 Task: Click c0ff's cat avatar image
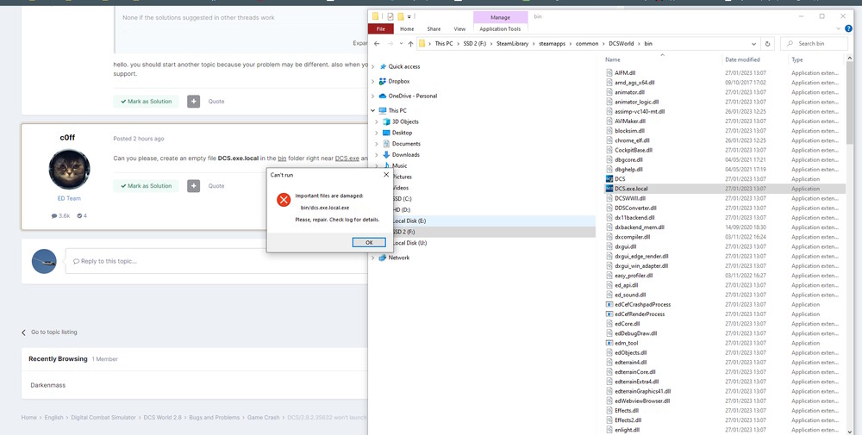click(69, 170)
